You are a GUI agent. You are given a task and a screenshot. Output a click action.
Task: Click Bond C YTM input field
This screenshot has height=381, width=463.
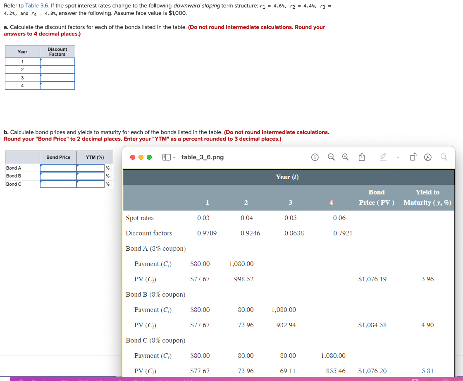(91, 184)
